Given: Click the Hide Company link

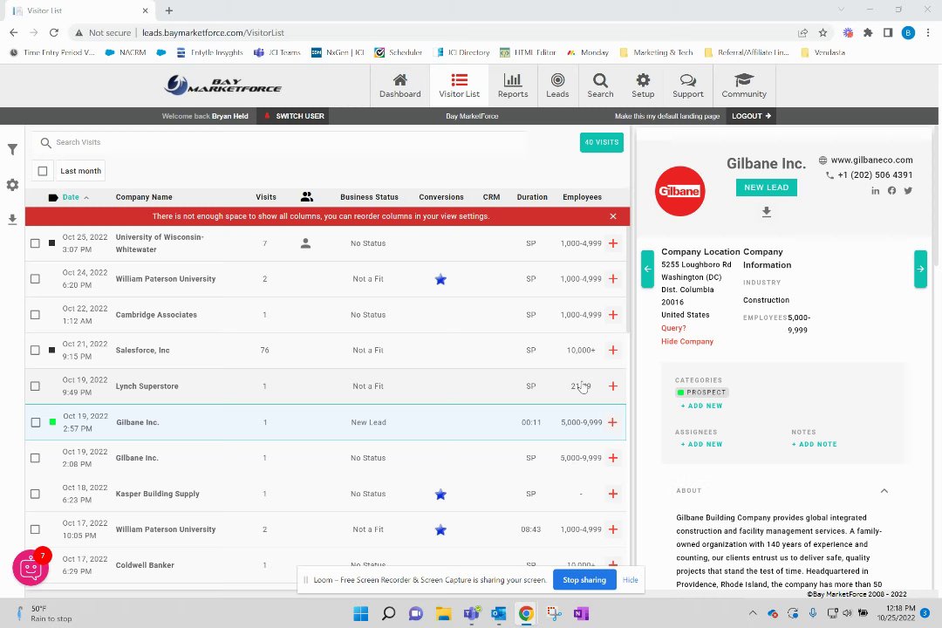Looking at the screenshot, I should tap(686, 341).
